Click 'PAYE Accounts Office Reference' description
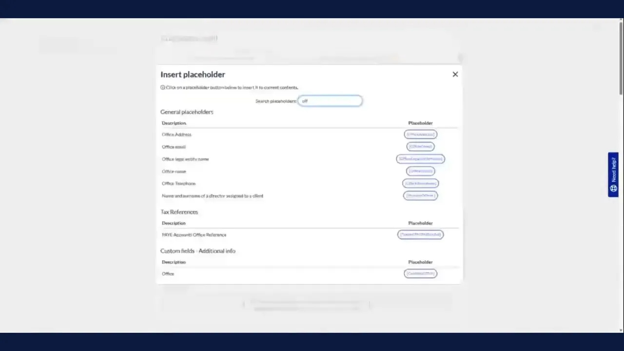This screenshot has height=351, width=624. (x=194, y=234)
